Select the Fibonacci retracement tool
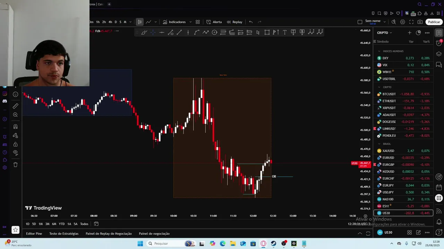444x249 pixels. [x=223, y=32]
